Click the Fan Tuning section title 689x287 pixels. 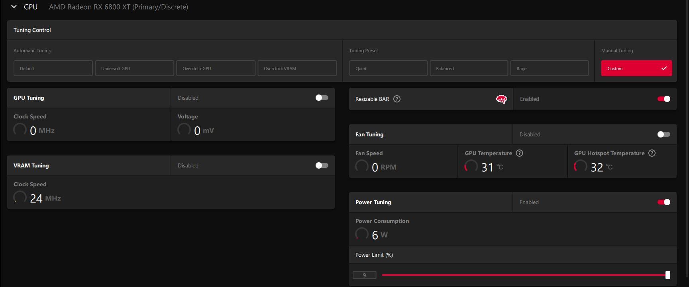(x=369, y=134)
